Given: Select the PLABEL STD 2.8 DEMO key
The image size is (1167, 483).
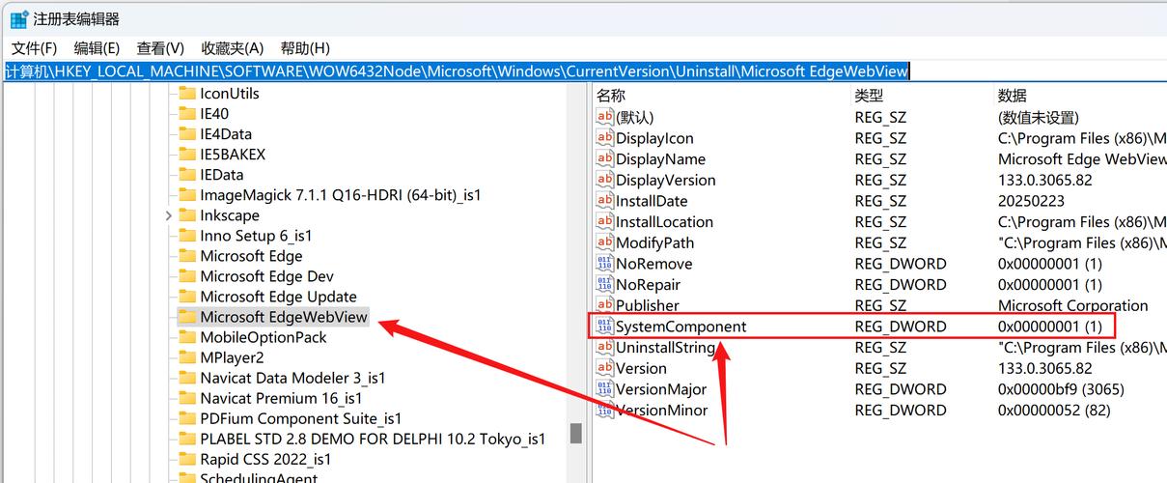Looking at the screenshot, I should [373, 439].
